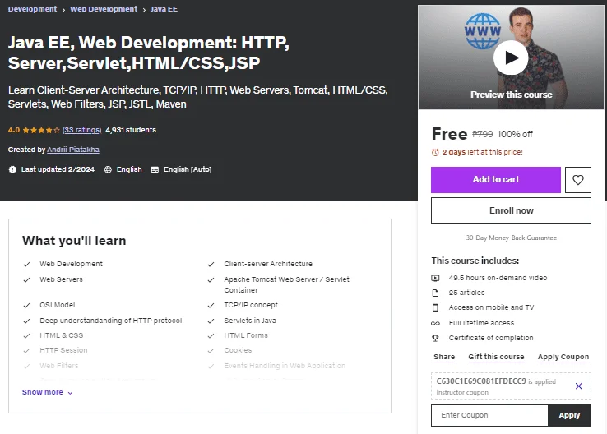Click the Enroll now button
The height and width of the screenshot is (434, 607).
[511, 210]
